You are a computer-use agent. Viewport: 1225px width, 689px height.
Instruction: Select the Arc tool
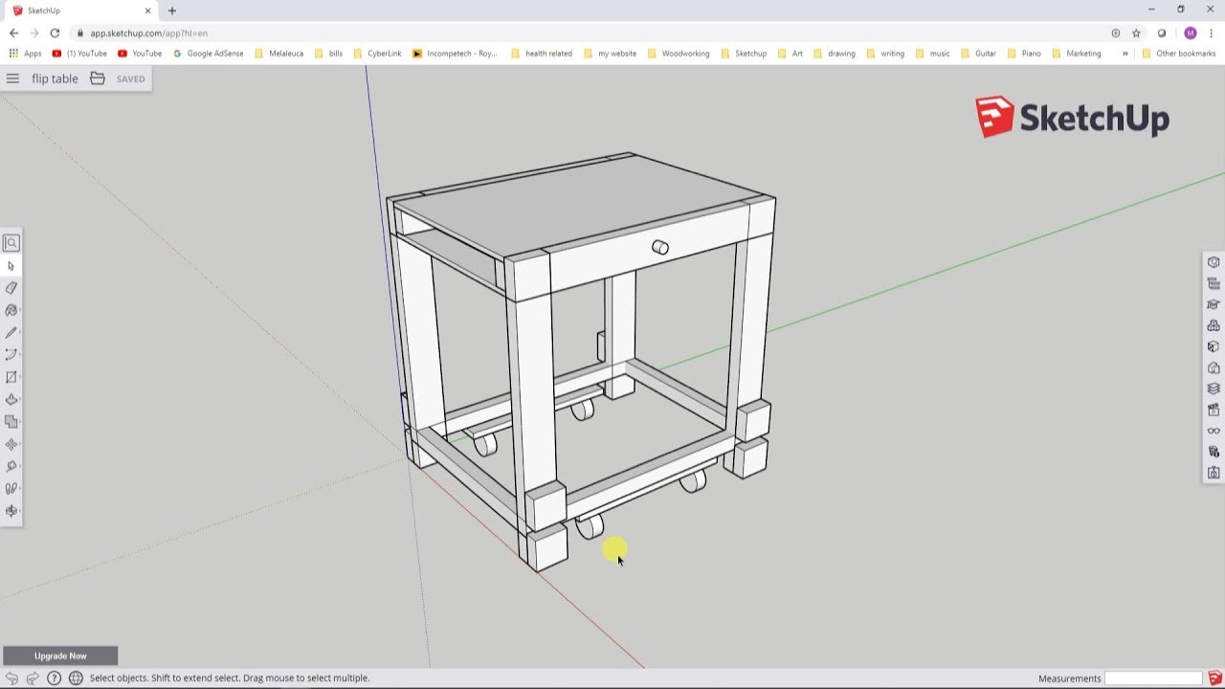tap(11, 355)
